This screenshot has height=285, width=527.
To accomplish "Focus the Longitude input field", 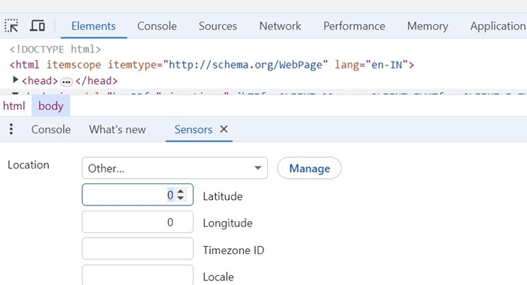I will pos(138,222).
